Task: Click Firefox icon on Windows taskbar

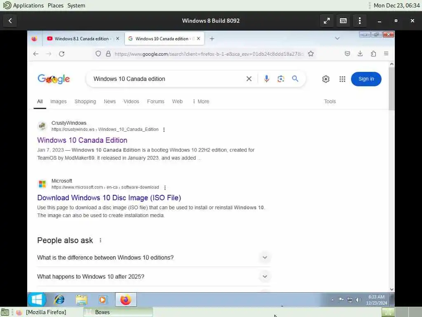Action: [126, 300]
